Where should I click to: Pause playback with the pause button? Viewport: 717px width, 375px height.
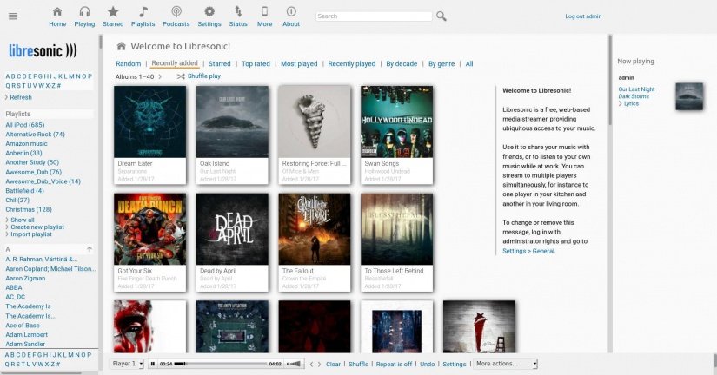(x=153, y=364)
